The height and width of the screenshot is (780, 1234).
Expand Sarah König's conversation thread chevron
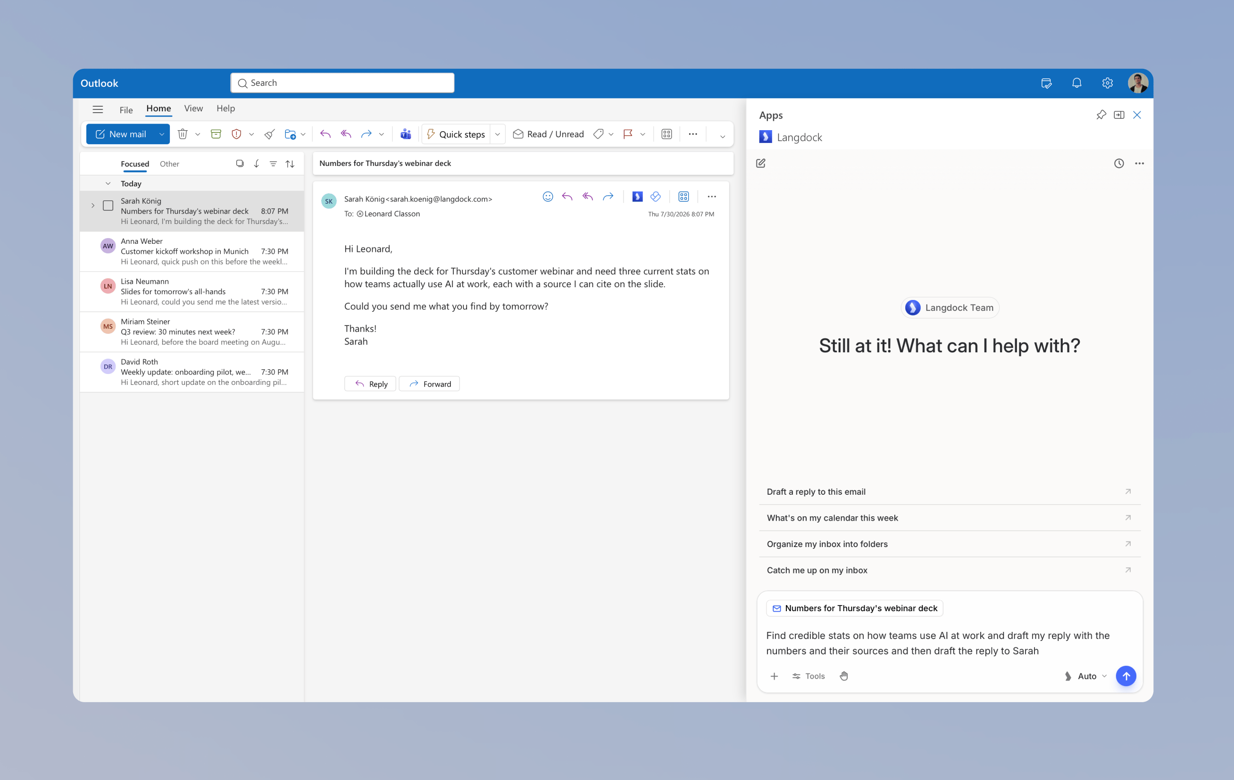pyautogui.click(x=93, y=206)
